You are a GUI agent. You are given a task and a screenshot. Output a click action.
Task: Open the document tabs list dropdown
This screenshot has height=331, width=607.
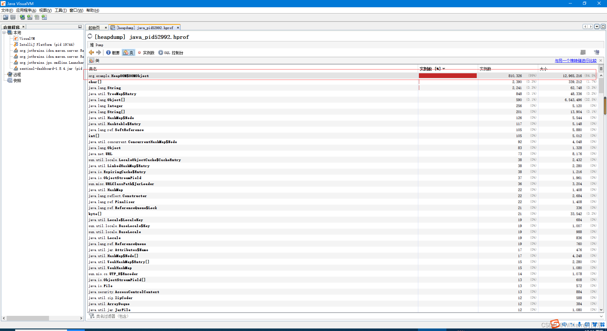[x=597, y=27]
